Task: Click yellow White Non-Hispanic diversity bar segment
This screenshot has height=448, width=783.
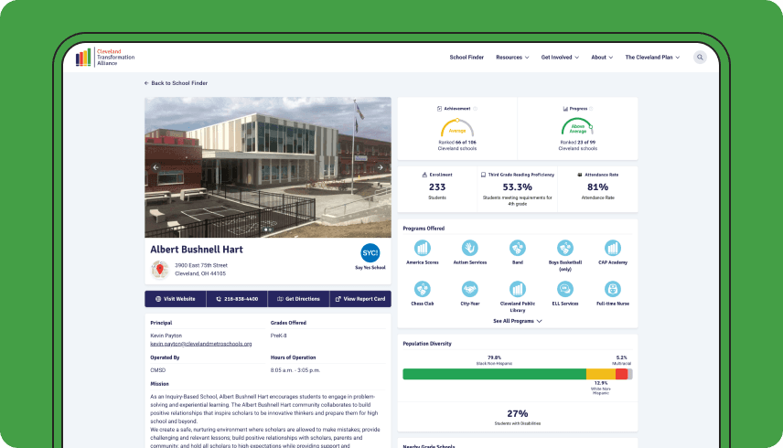Action: click(601, 374)
